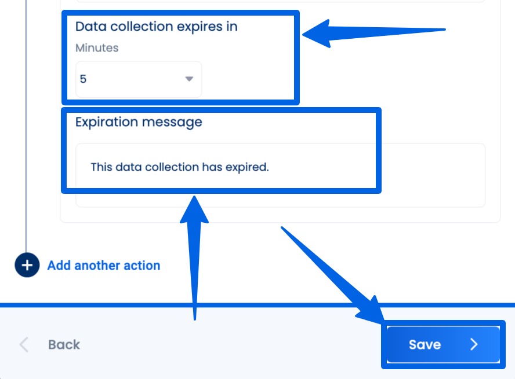Focus the Data collection expires in section
515x379 pixels.
point(157,26)
